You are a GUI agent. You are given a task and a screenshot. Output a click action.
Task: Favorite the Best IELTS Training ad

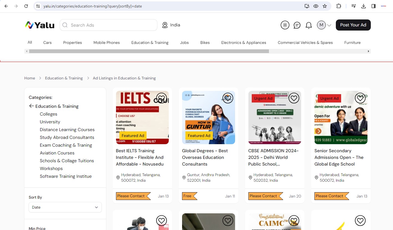pyautogui.click(x=162, y=98)
